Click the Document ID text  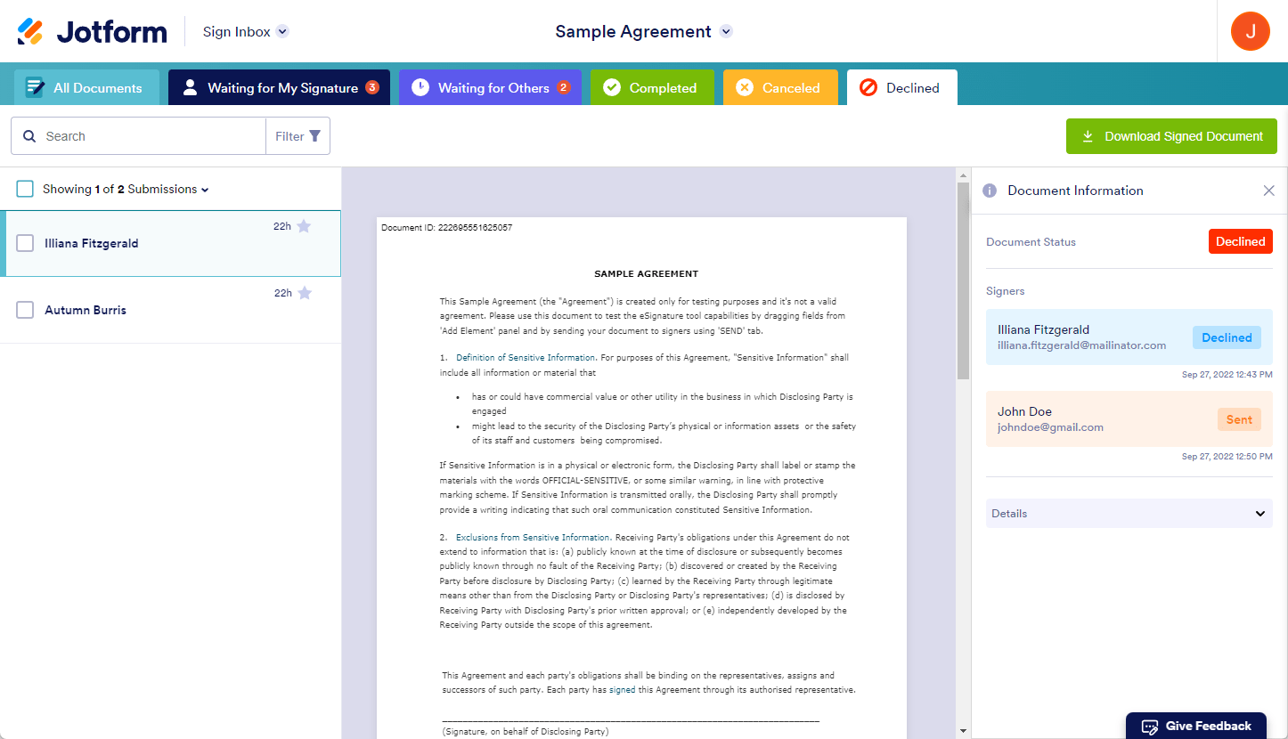[x=446, y=228]
